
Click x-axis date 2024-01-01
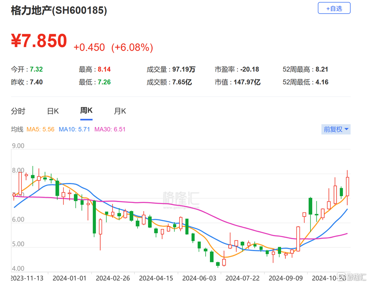70,278
